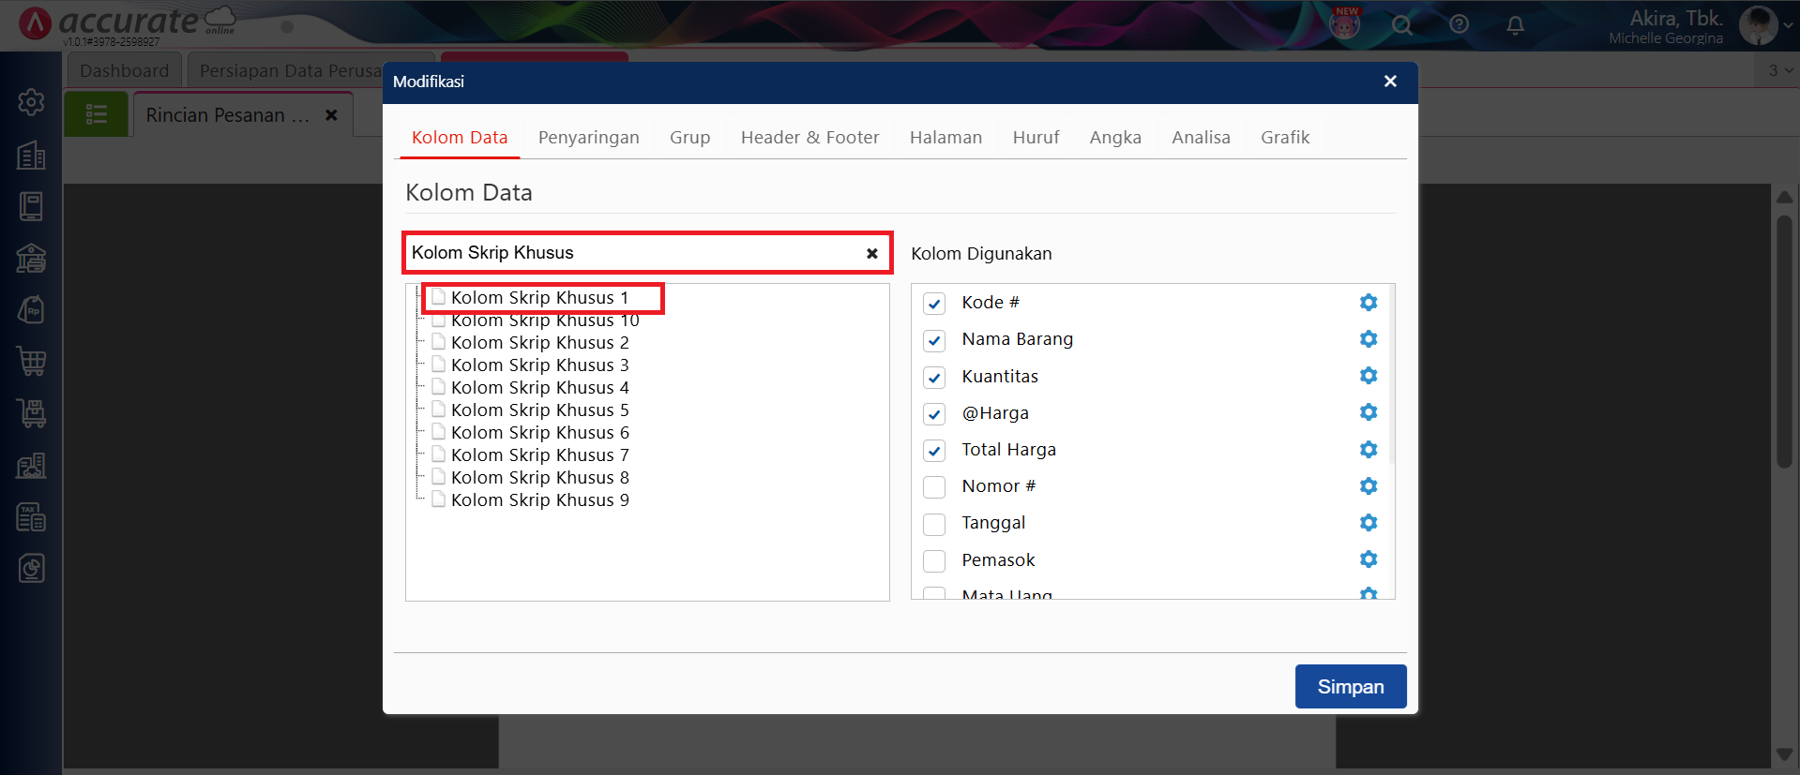Viewport: 1800px width, 775px height.
Task: Switch to the Penyaringan tab
Action: coord(588,138)
